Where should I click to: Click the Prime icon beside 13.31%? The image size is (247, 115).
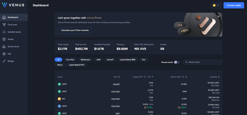pos(145,108)
